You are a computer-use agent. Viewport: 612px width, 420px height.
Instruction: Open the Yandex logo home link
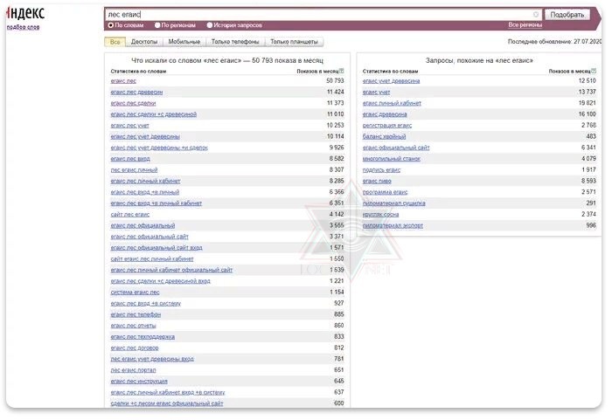25,14
